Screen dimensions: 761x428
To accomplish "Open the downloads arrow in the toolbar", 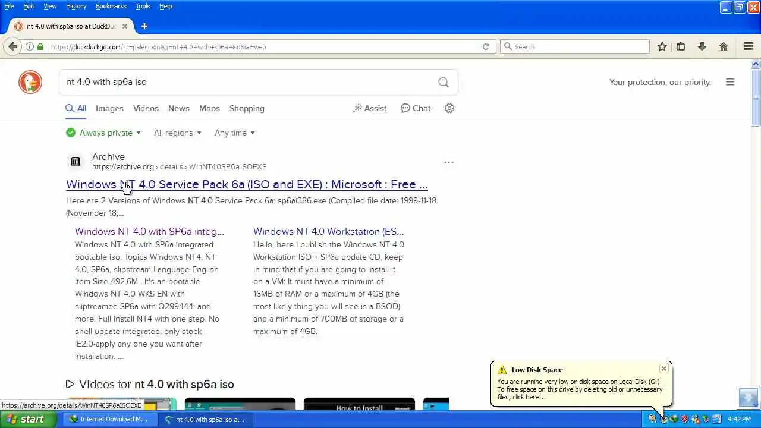I will 702,46.
